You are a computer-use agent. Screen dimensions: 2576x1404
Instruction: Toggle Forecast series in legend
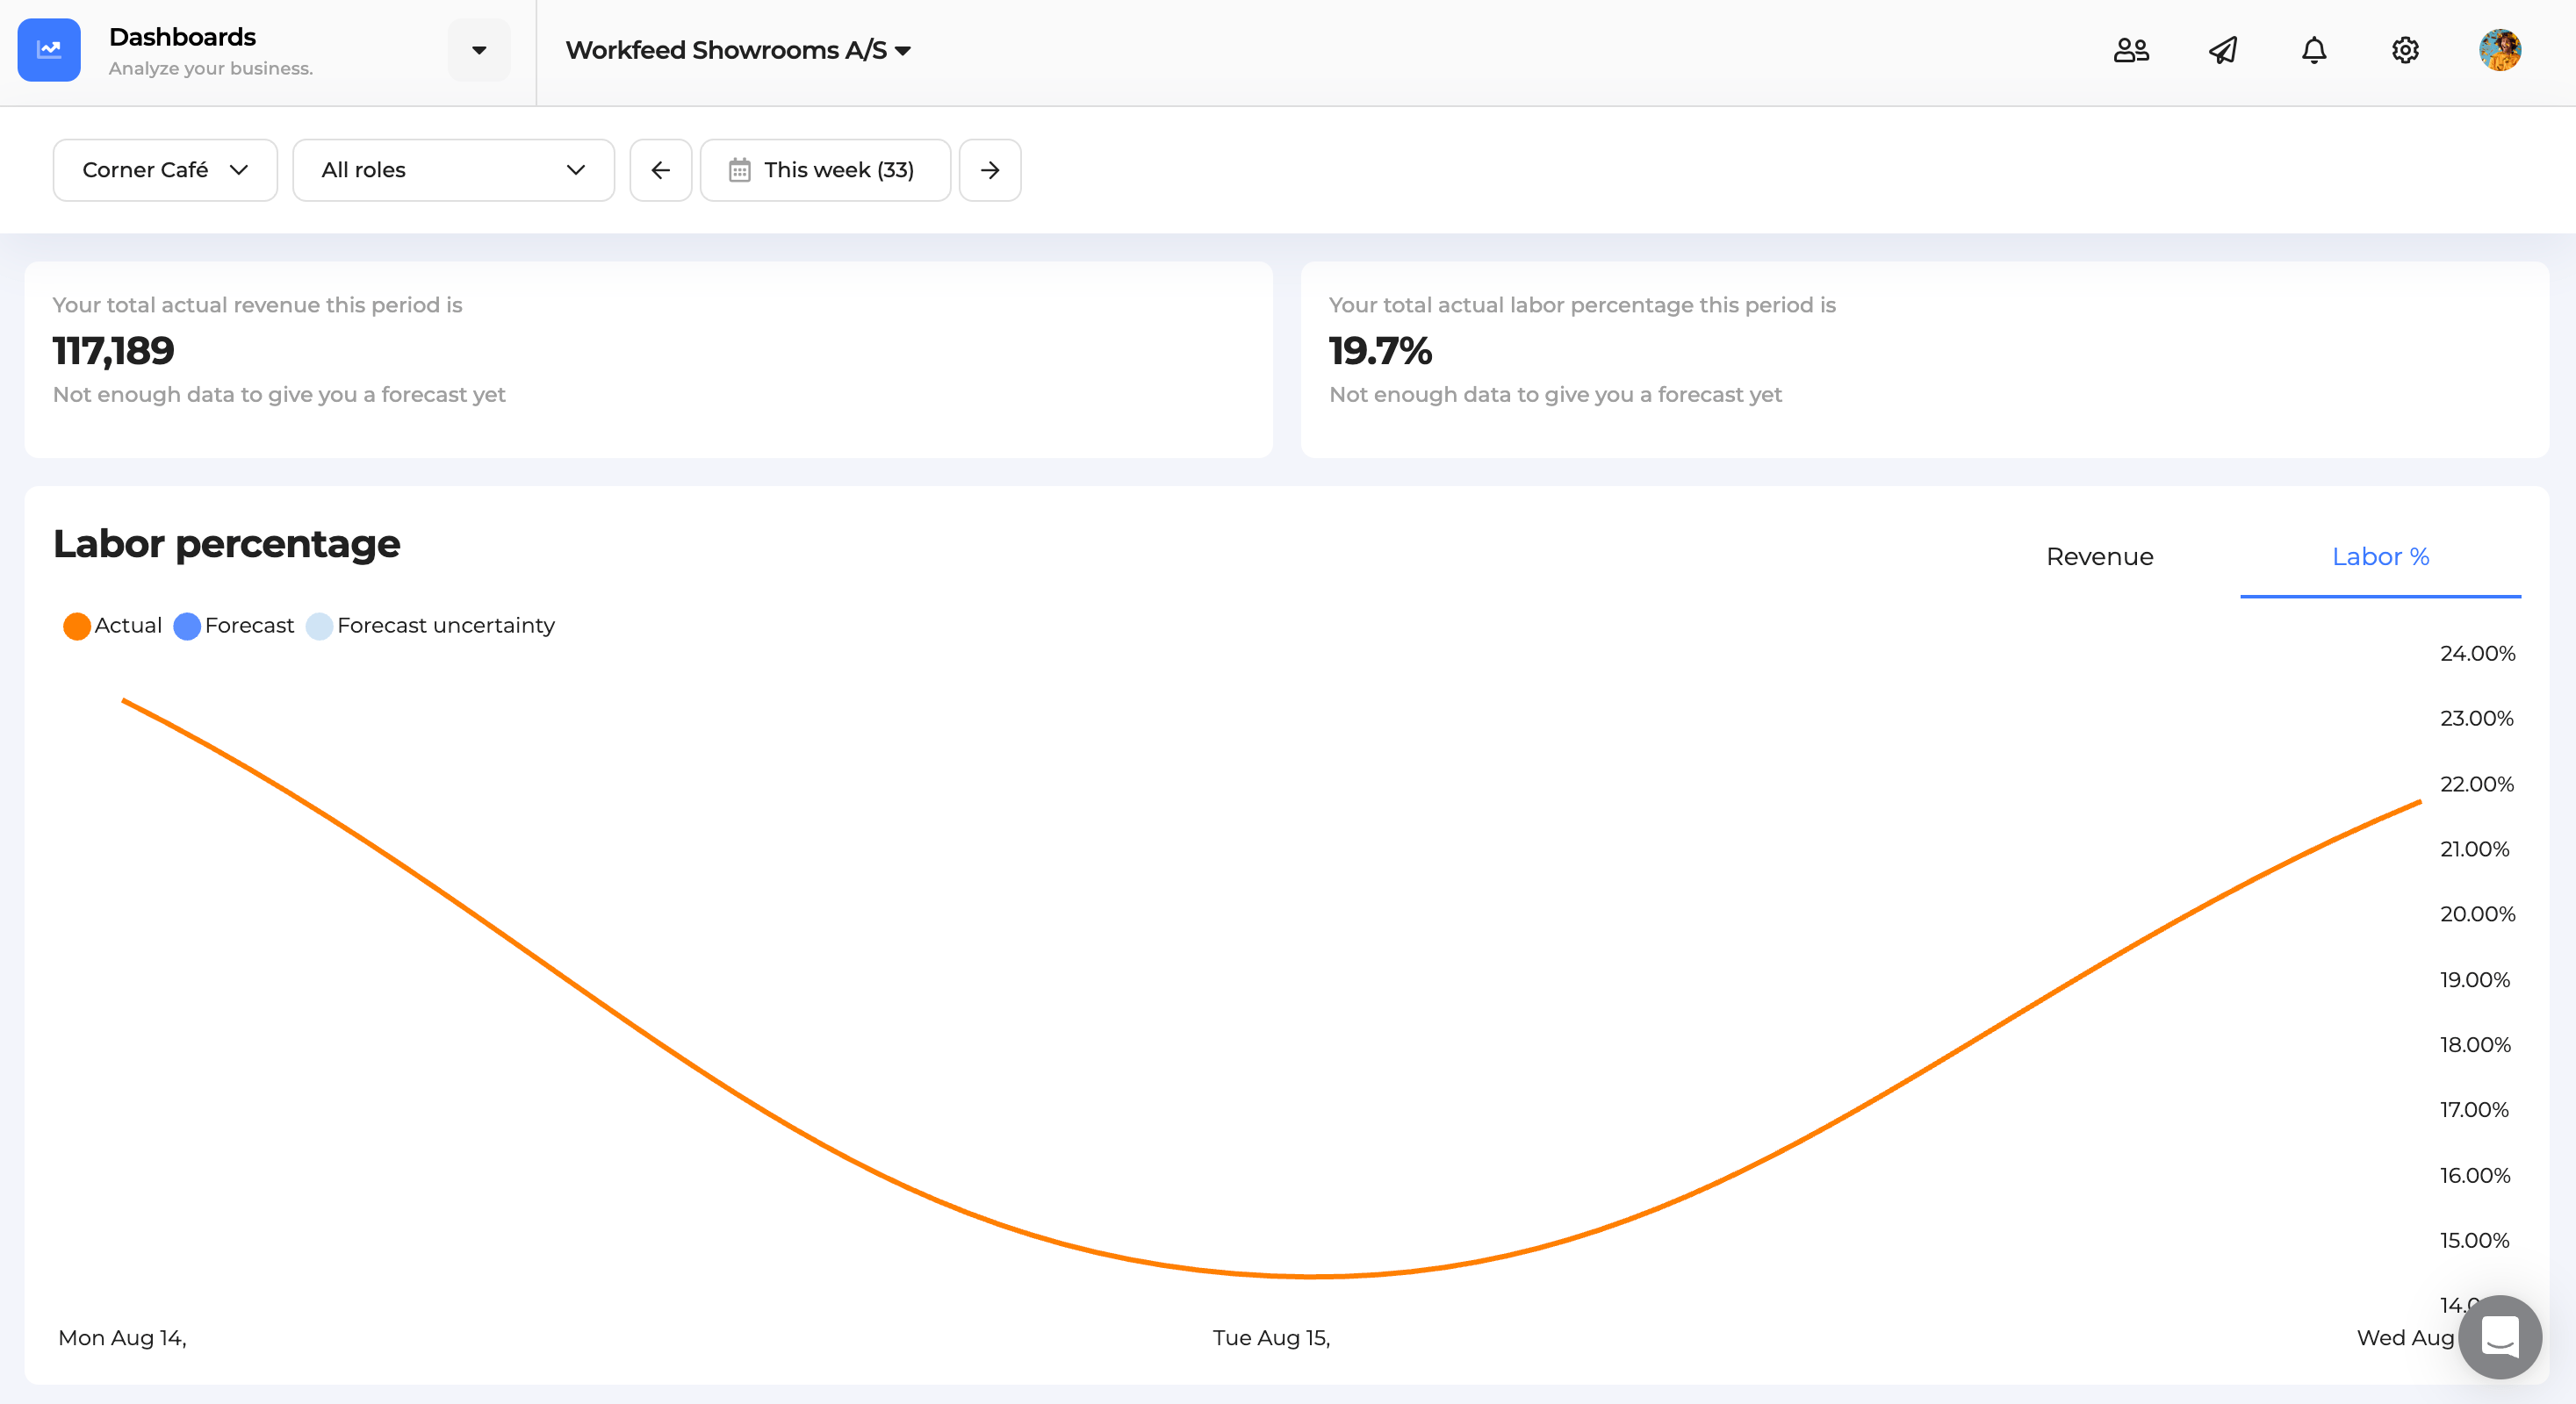[x=234, y=626]
